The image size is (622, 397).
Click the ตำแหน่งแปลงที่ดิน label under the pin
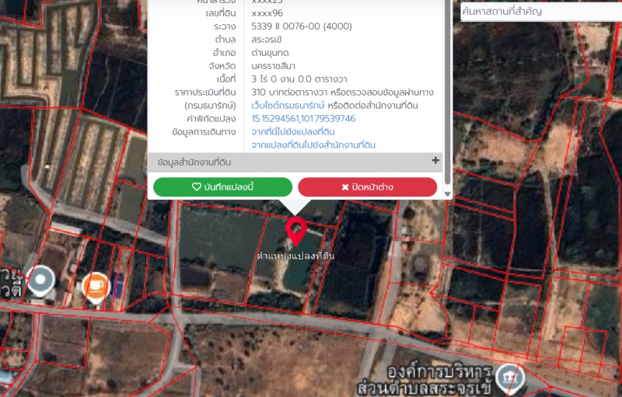[295, 256]
